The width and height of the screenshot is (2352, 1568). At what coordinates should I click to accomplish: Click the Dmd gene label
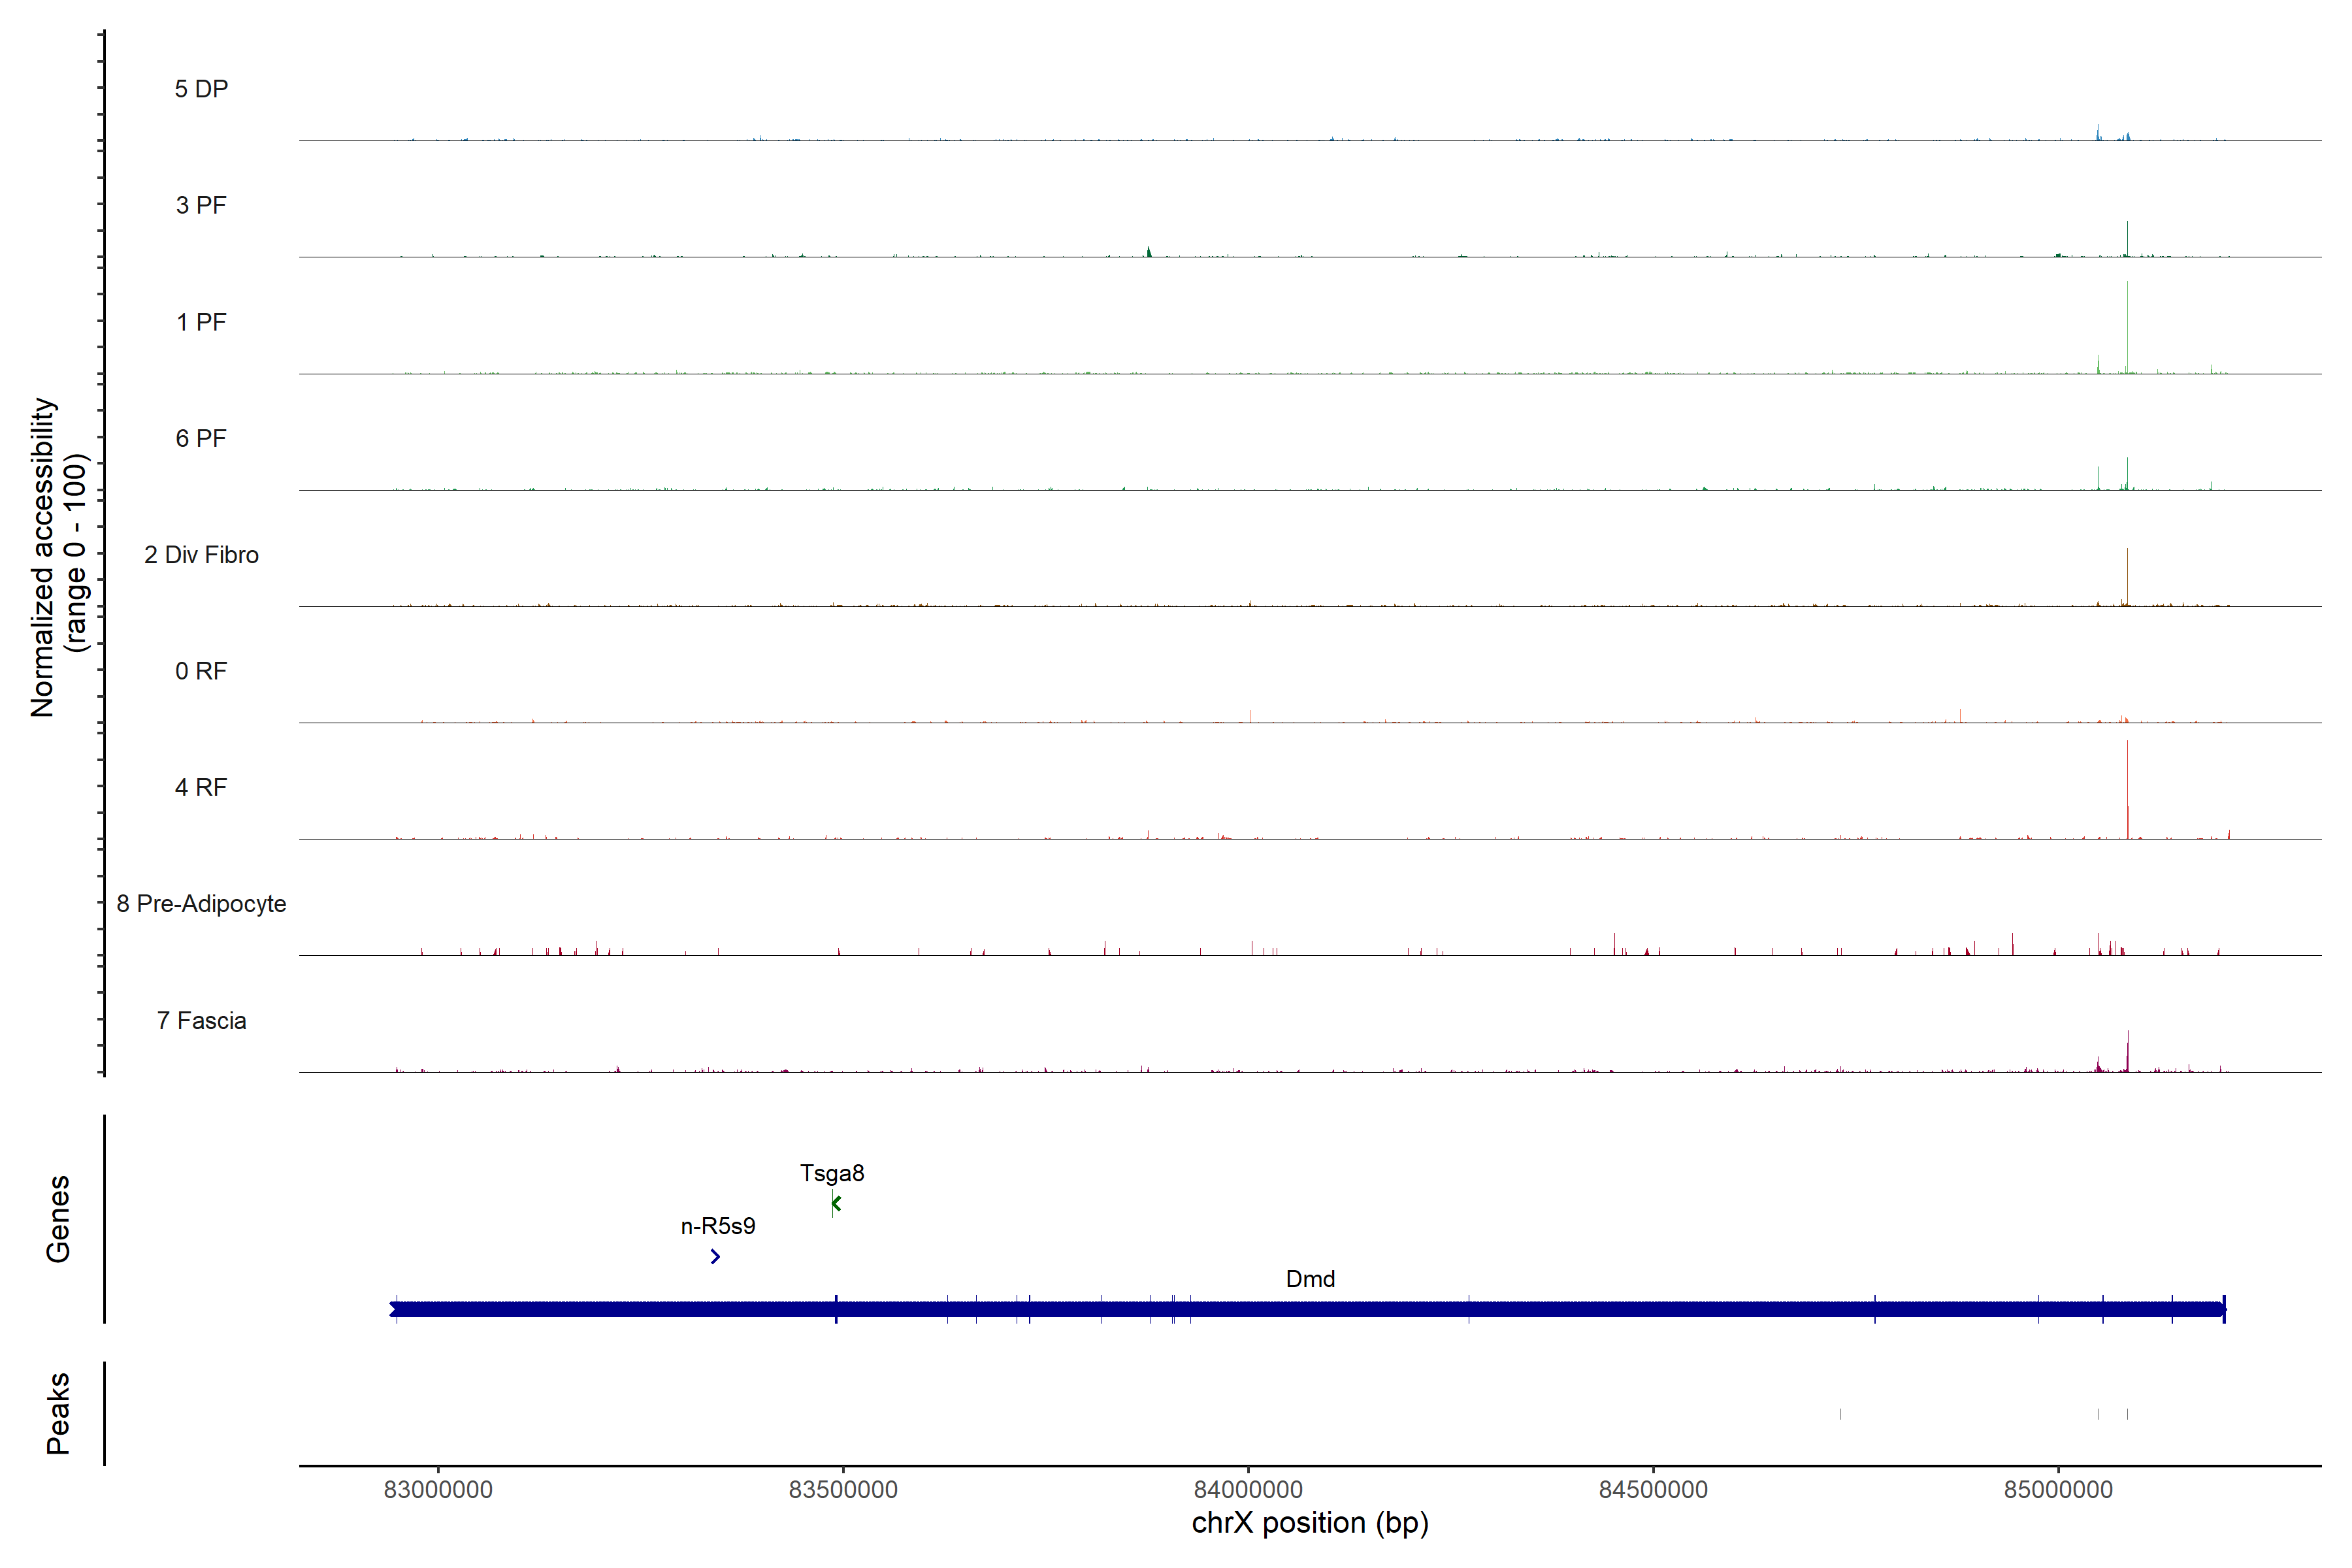1310,1279
